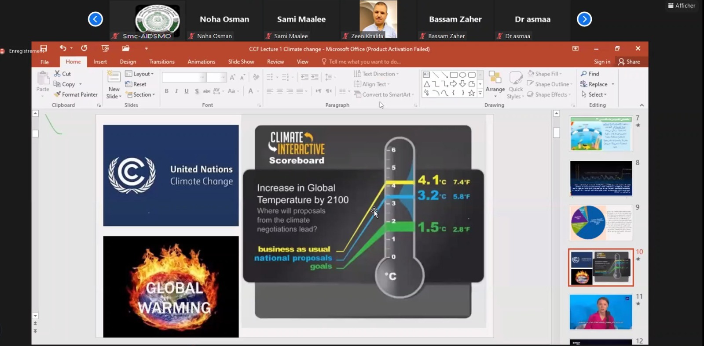The image size is (704, 346).
Task: Toggle Bold formatting
Action: coord(166,91)
